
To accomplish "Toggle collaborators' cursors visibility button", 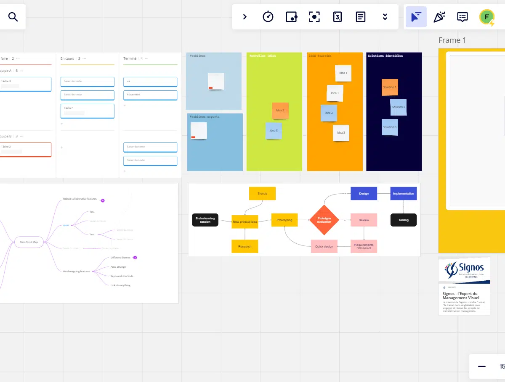I will [x=416, y=17].
